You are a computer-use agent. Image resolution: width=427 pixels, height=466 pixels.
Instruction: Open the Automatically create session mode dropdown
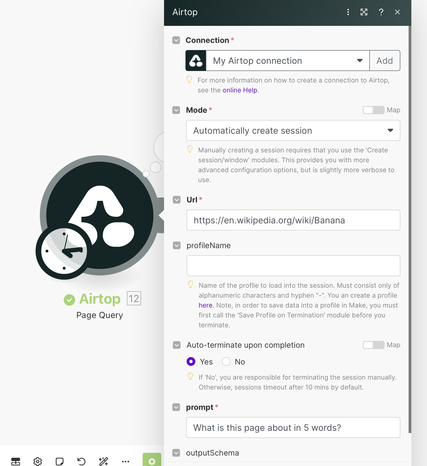(x=293, y=130)
